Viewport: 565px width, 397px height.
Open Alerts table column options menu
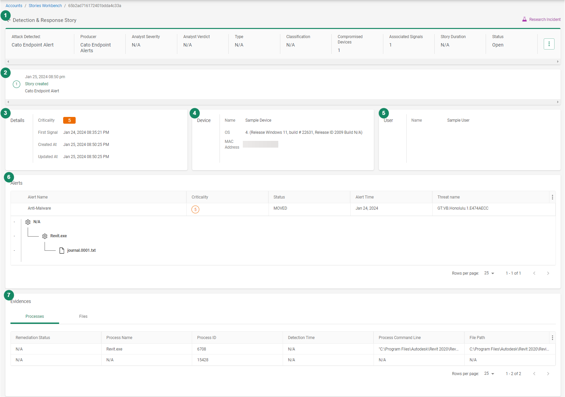(x=552, y=197)
